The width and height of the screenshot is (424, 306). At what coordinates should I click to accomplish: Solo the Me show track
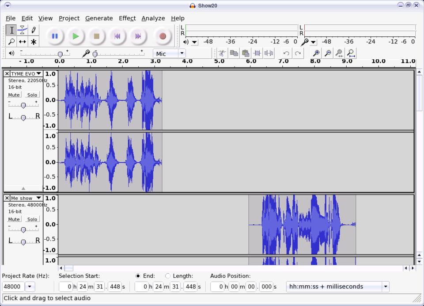(32, 219)
